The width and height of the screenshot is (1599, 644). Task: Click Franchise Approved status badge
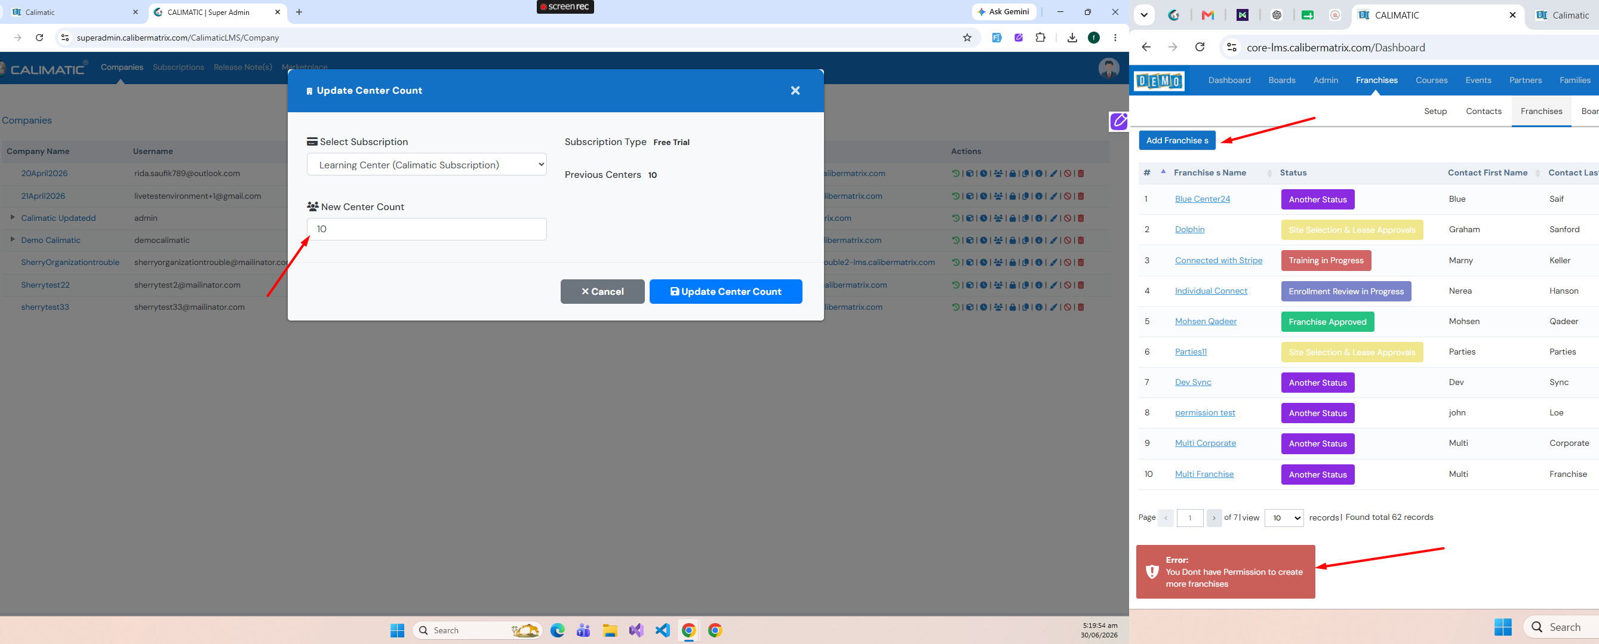(1327, 322)
